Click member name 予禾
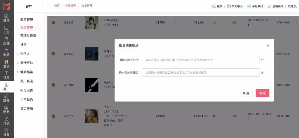Screen dimensions: 299x138 (107, 107)
